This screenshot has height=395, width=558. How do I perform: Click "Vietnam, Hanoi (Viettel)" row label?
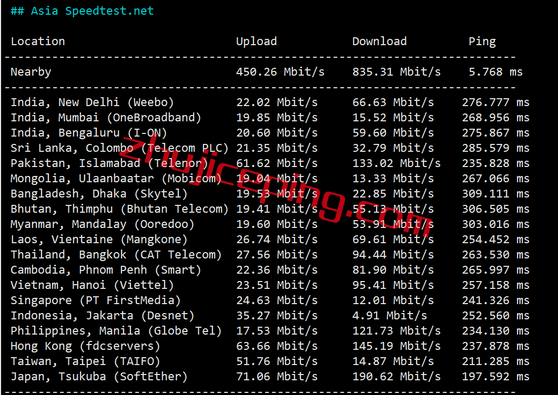92,286
